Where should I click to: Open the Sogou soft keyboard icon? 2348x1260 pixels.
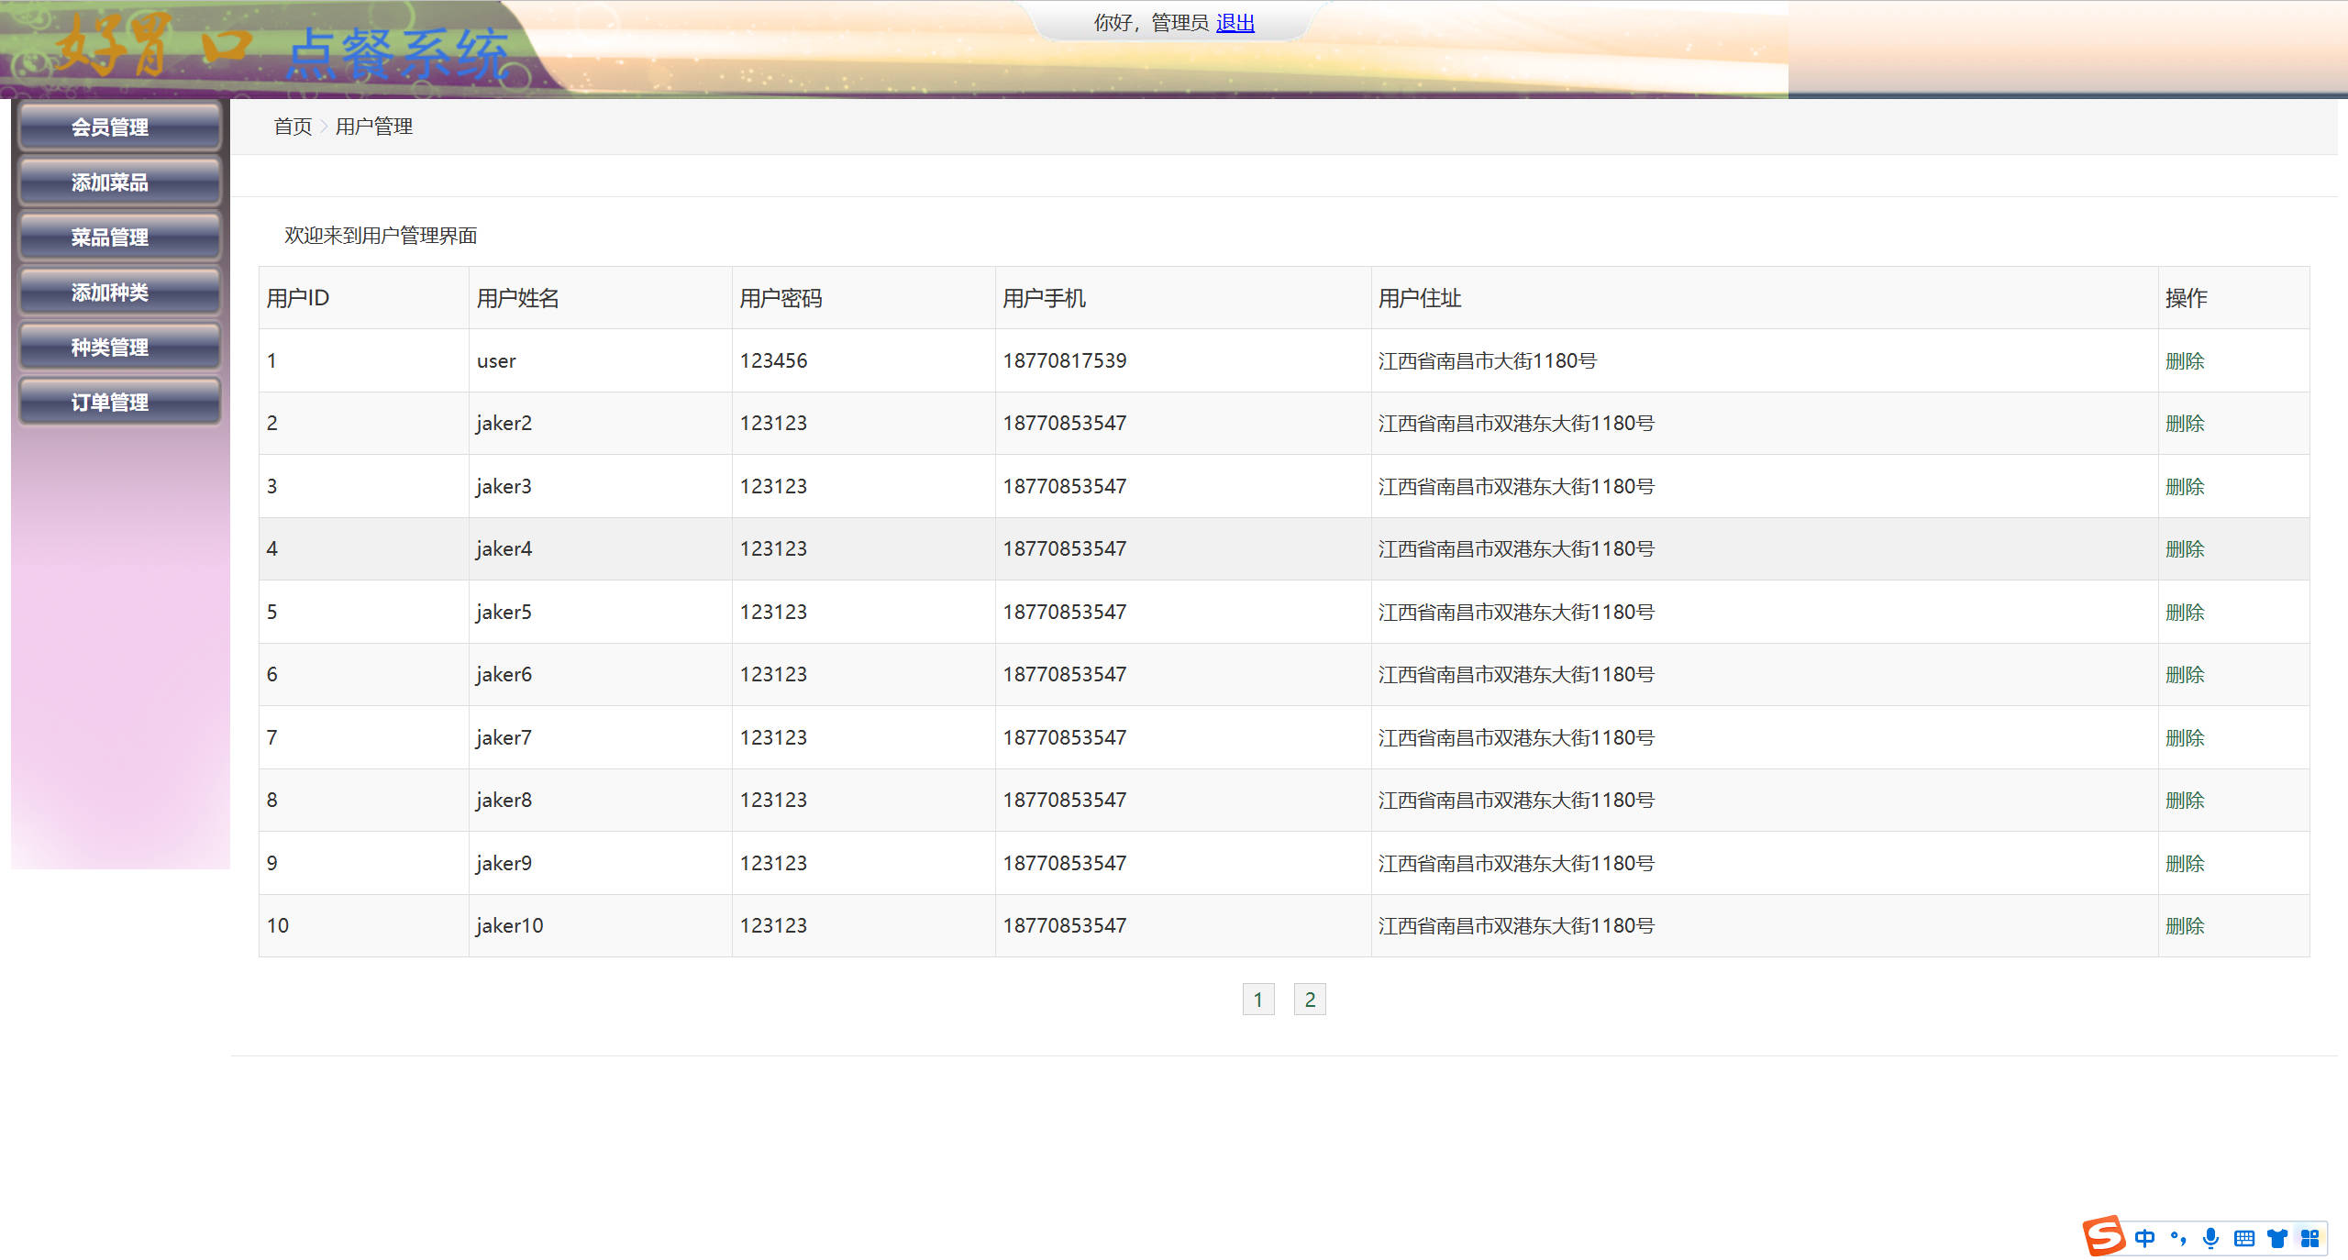point(2244,1238)
